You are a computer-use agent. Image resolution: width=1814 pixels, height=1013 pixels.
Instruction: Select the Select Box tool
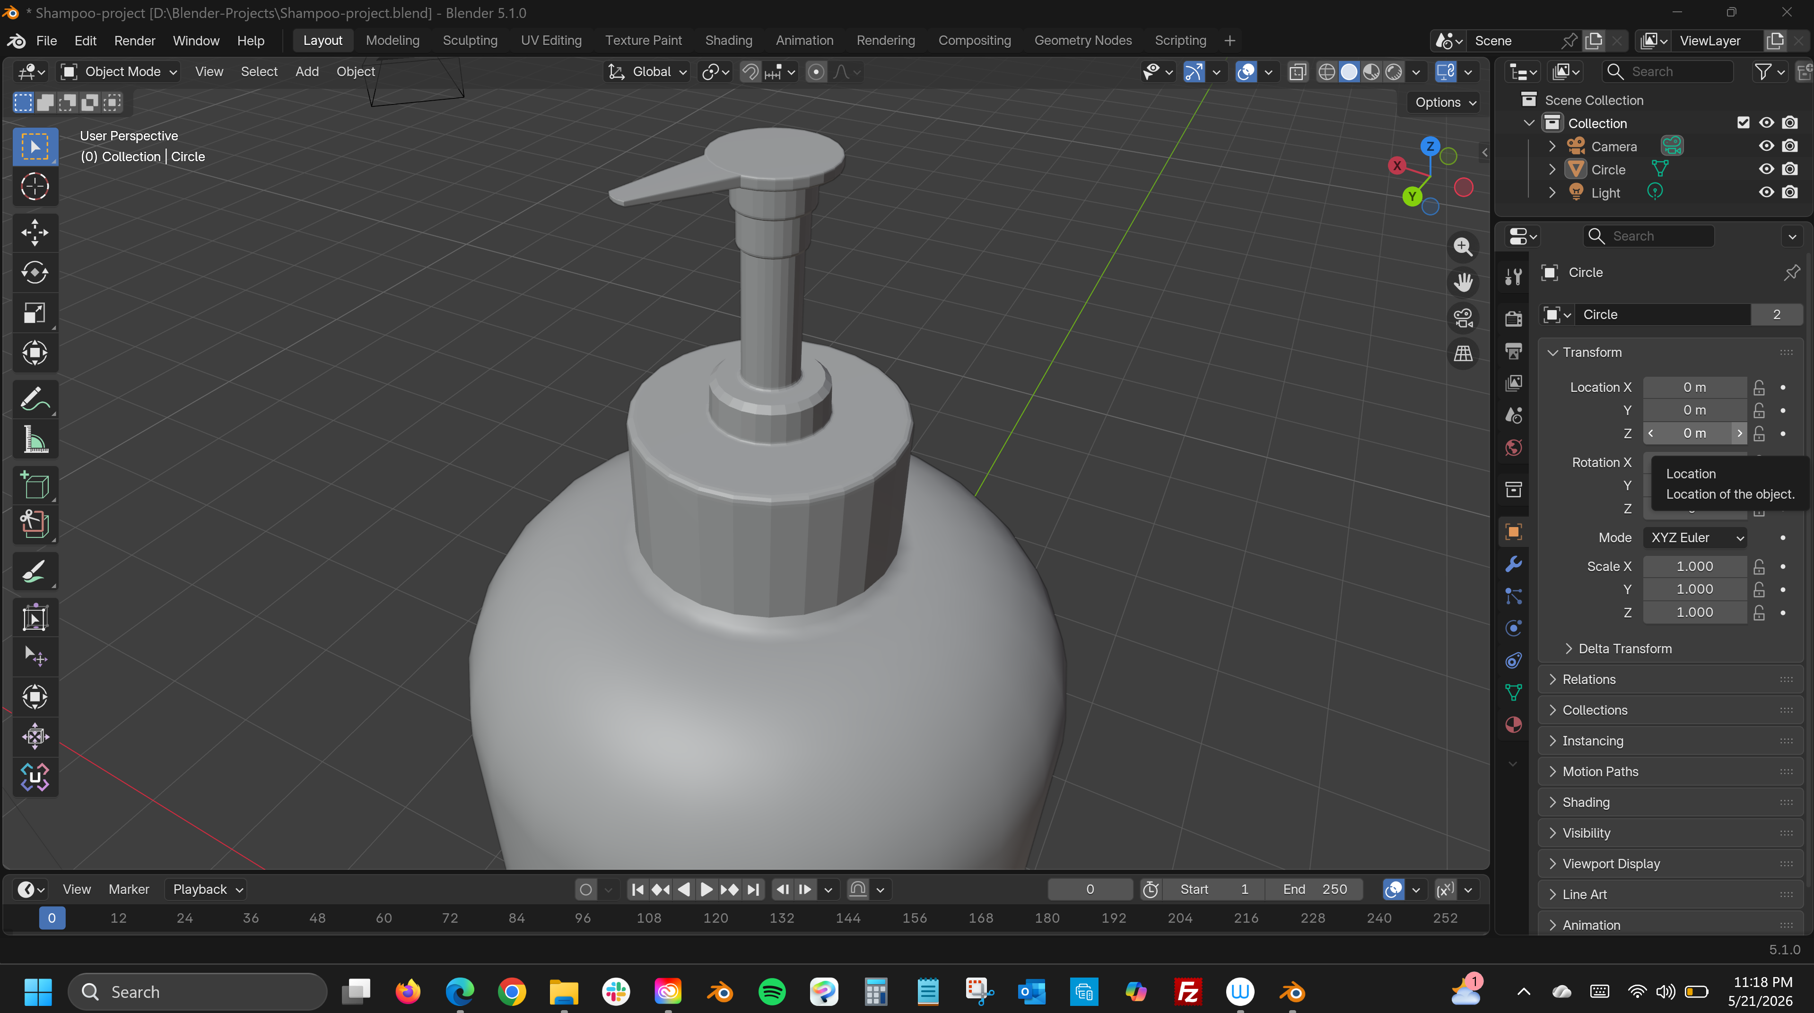(x=35, y=147)
